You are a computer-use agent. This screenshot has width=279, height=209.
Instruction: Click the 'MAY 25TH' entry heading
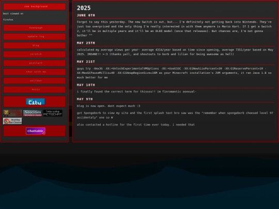point(86,43)
